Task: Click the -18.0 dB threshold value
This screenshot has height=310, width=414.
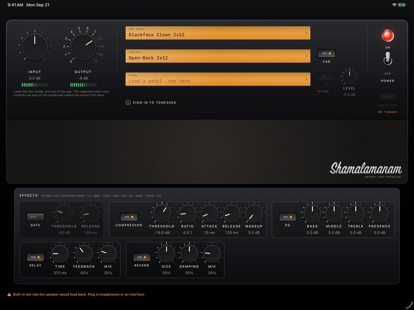Action: coord(162,232)
